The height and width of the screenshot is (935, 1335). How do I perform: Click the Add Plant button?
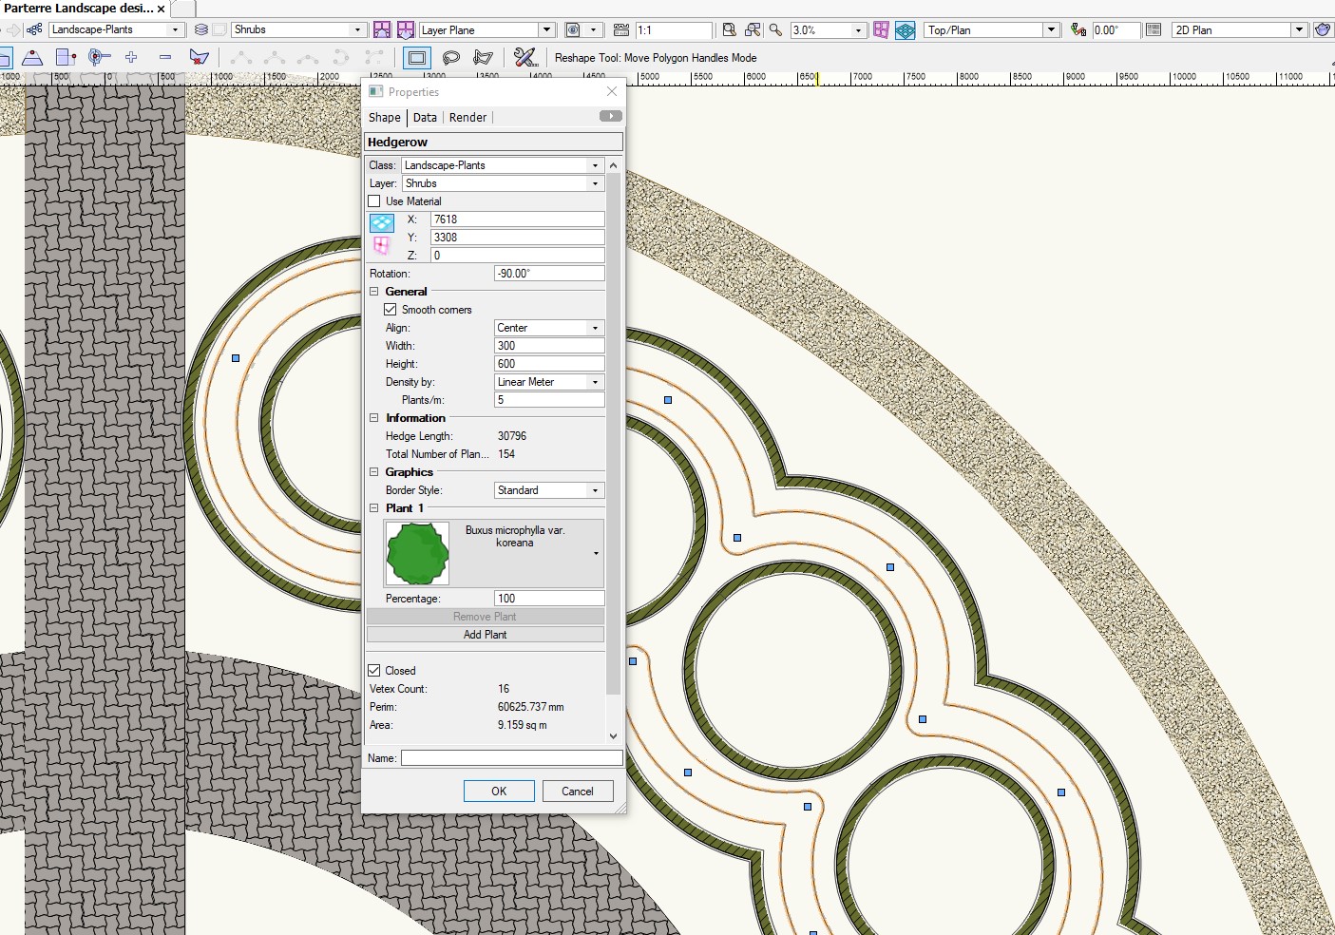coord(485,634)
